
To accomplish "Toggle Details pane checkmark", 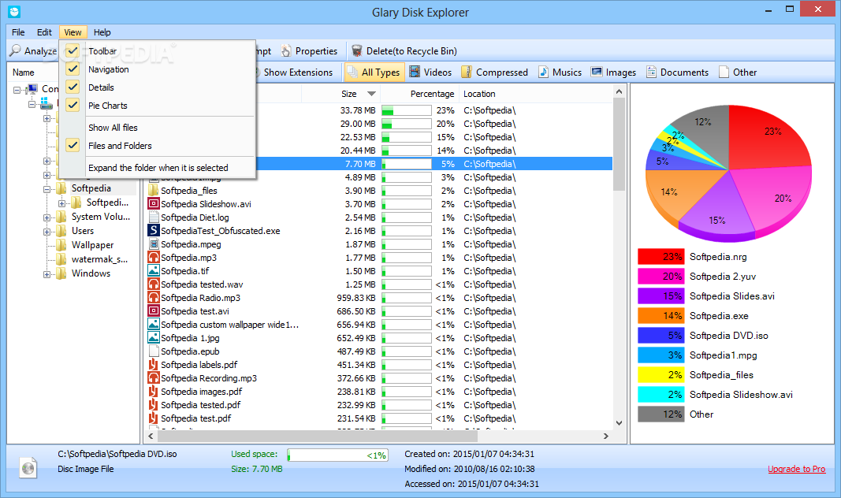I will (x=73, y=87).
